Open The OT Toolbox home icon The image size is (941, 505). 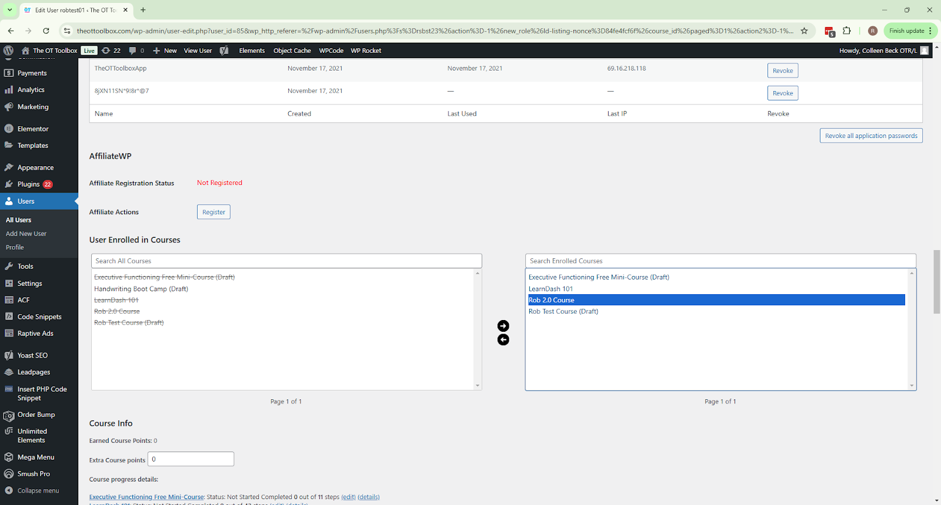point(25,51)
